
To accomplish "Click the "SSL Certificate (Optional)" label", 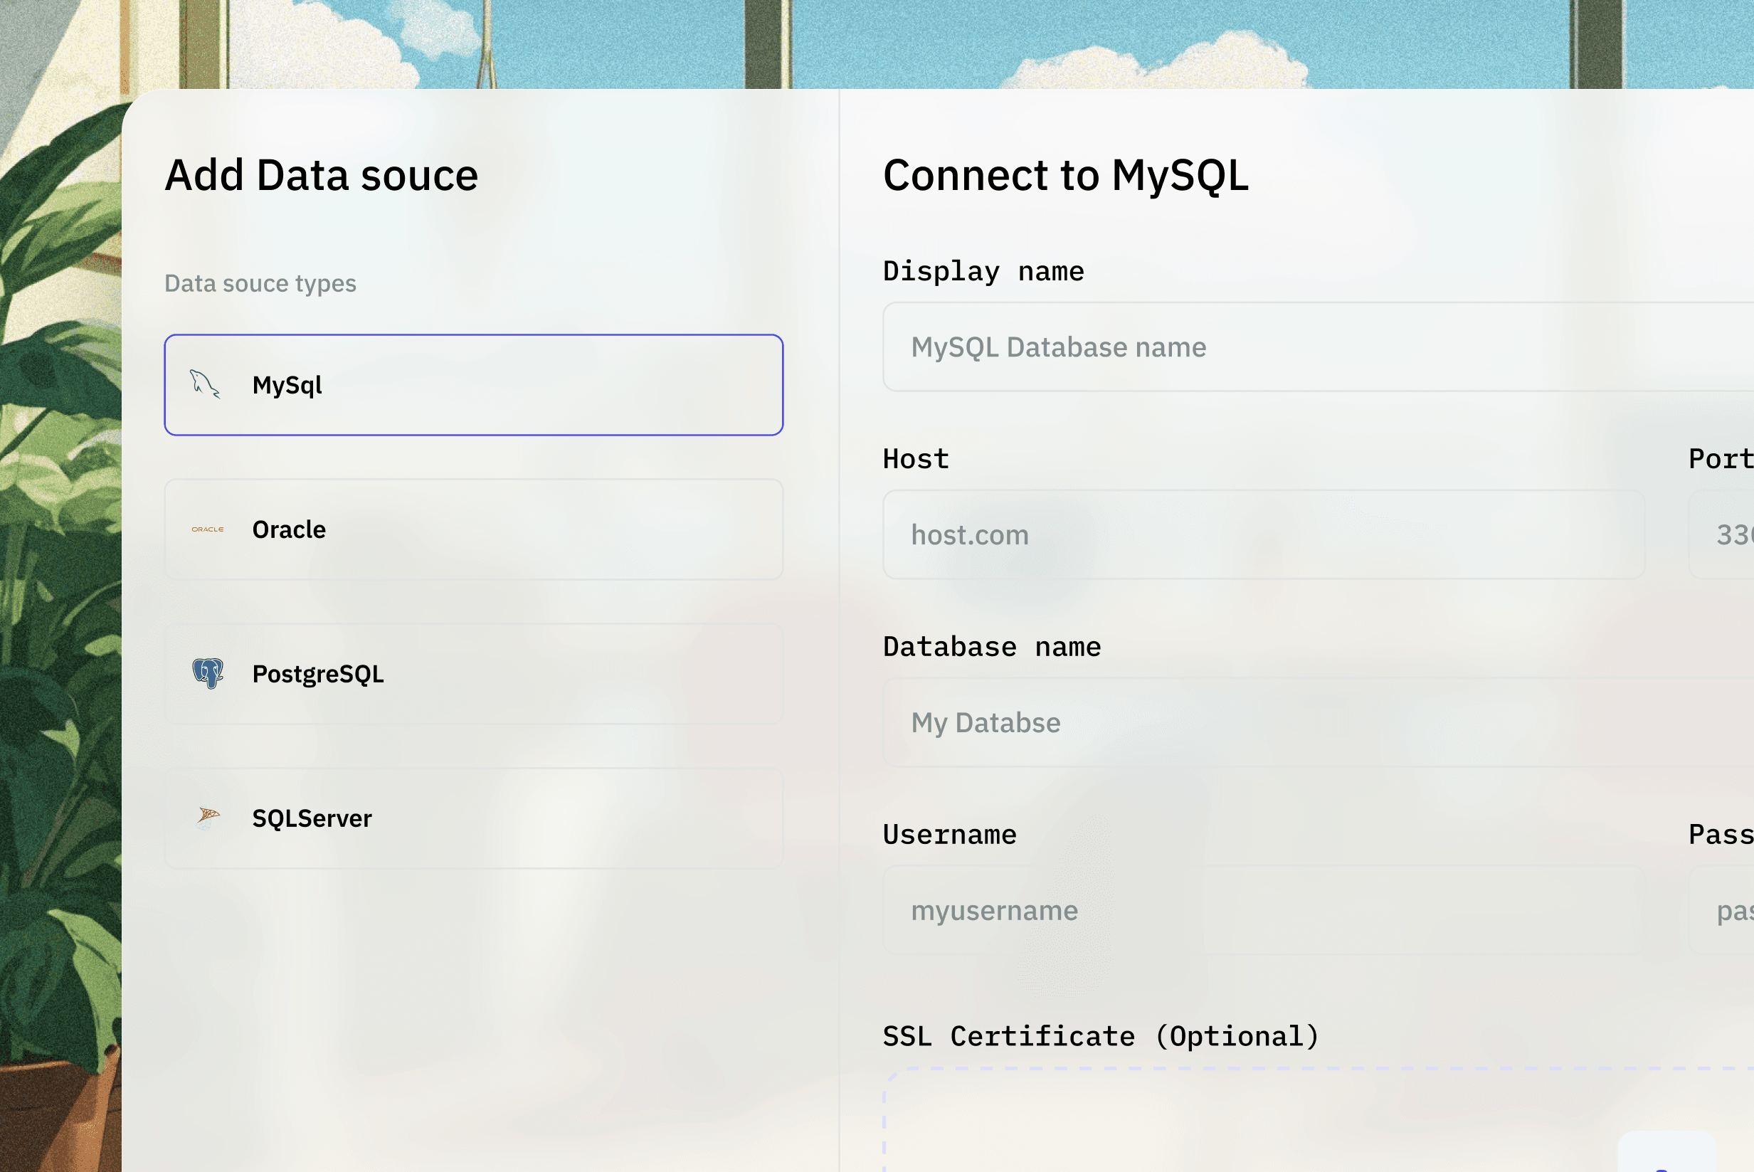I will click(x=1101, y=1036).
